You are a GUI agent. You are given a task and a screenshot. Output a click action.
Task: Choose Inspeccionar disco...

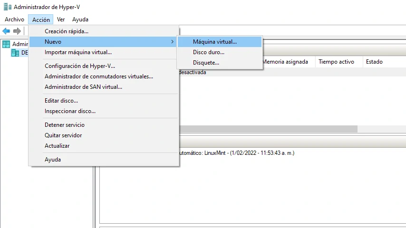click(x=104, y=111)
